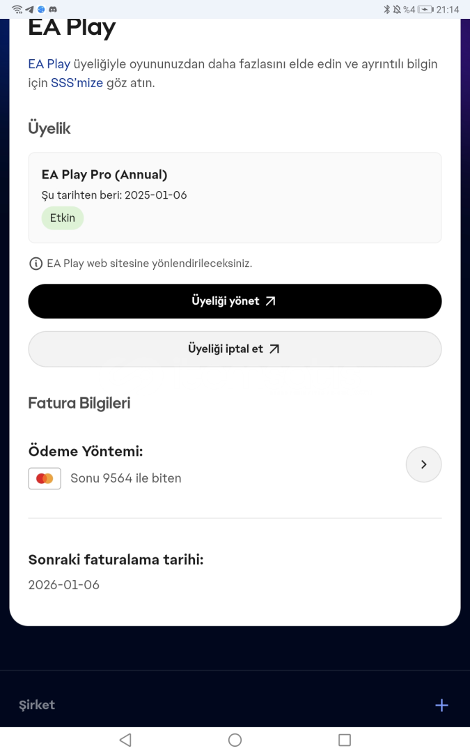The height and width of the screenshot is (753, 470).
Task: Tap the muted bell status icon
Action: pyautogui.click(x=397, y=9)
